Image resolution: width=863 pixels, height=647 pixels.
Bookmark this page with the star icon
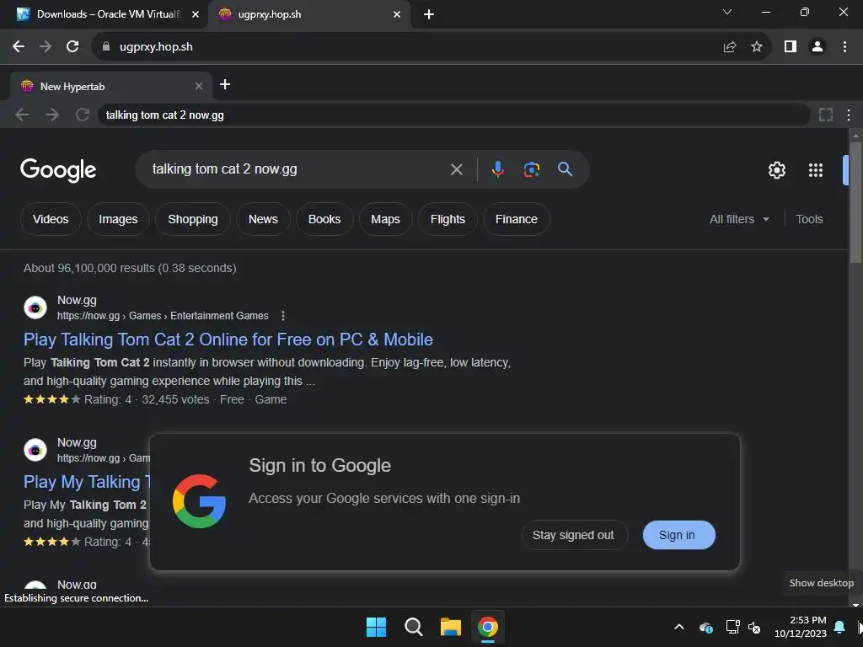tap(757, 47)
